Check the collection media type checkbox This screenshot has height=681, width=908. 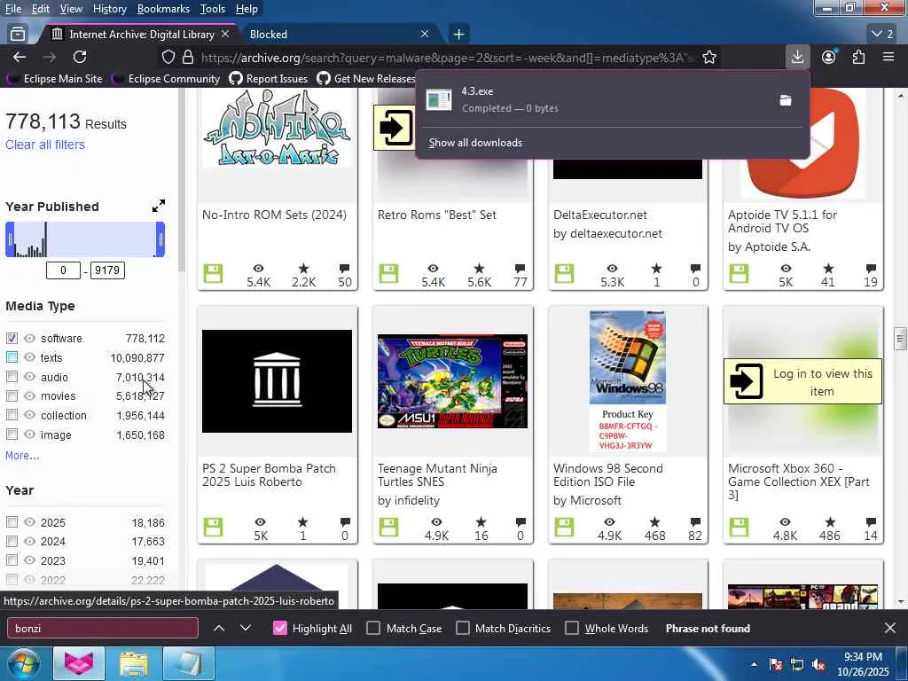click(12, 415)
